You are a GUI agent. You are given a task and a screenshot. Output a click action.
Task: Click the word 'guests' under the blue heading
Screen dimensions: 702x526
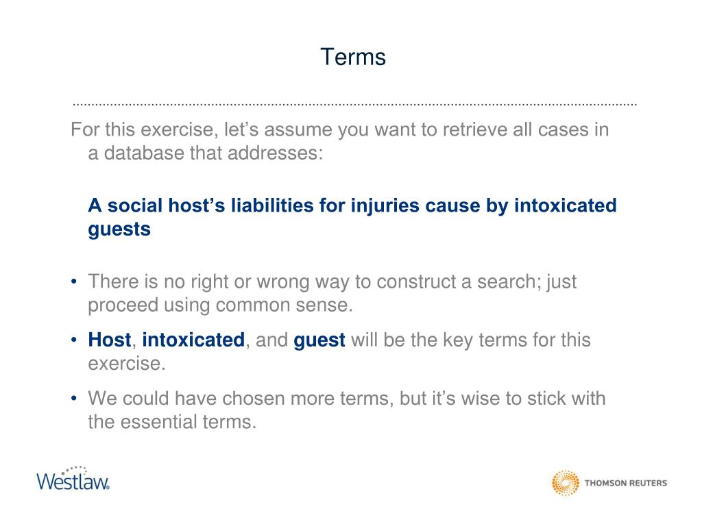coord(119,229)
